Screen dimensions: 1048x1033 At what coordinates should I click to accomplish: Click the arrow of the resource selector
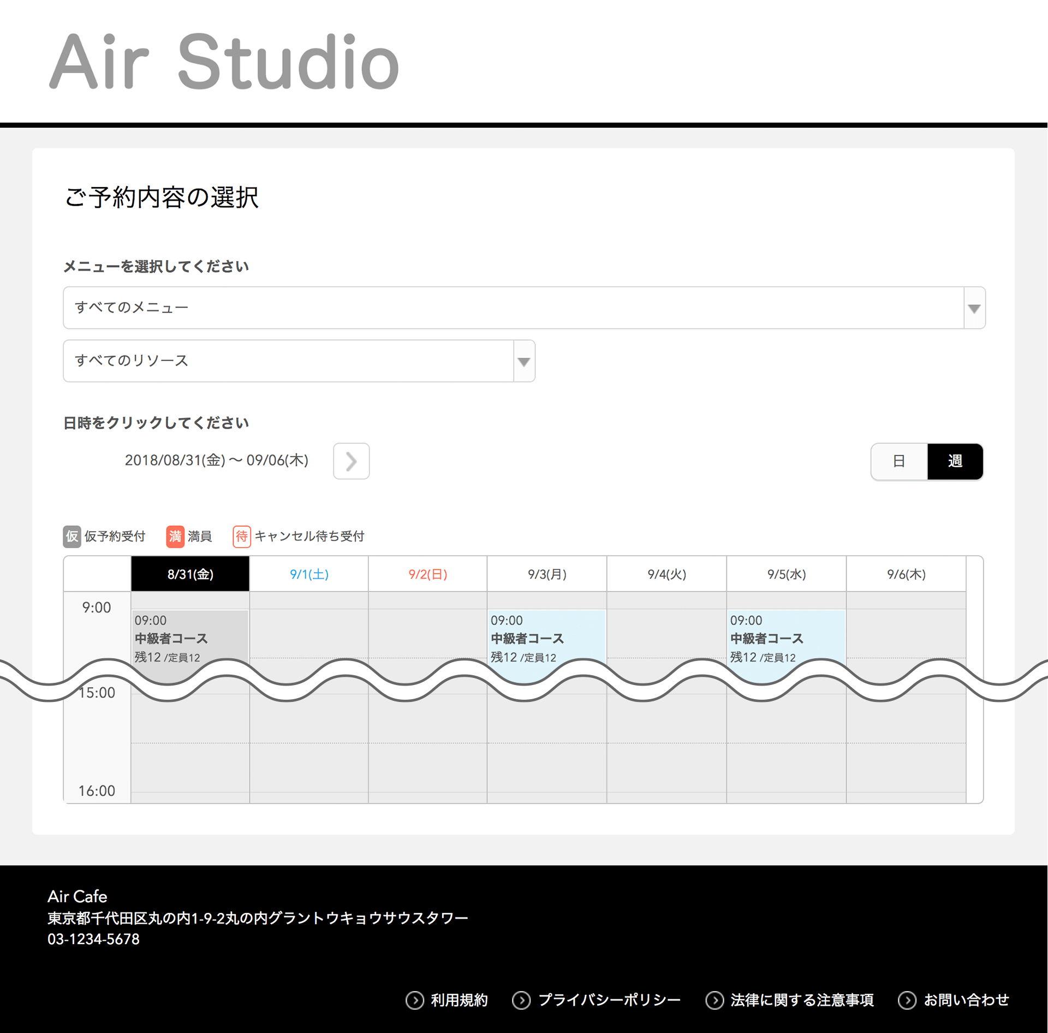pyautogui.click(x=524, y=362)
